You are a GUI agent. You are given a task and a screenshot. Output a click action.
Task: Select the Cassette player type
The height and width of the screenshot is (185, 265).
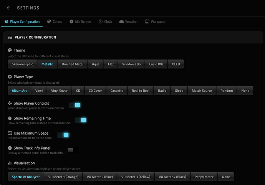click(117, 91)
